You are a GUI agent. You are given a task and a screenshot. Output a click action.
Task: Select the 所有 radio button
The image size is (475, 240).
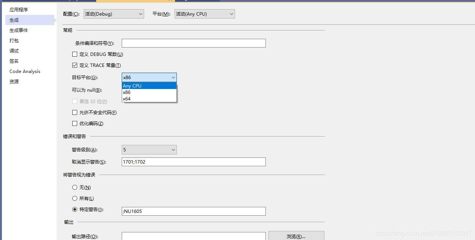point(75,198)
